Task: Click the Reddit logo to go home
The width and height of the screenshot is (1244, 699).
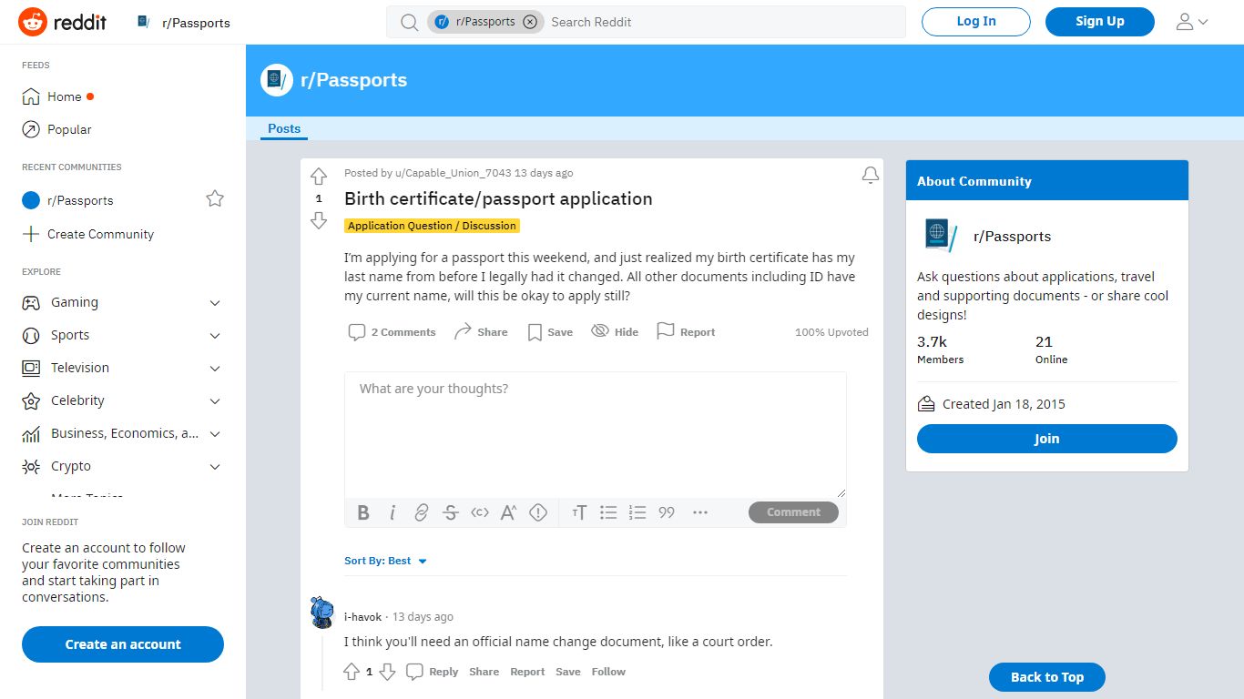Action: 62,22
